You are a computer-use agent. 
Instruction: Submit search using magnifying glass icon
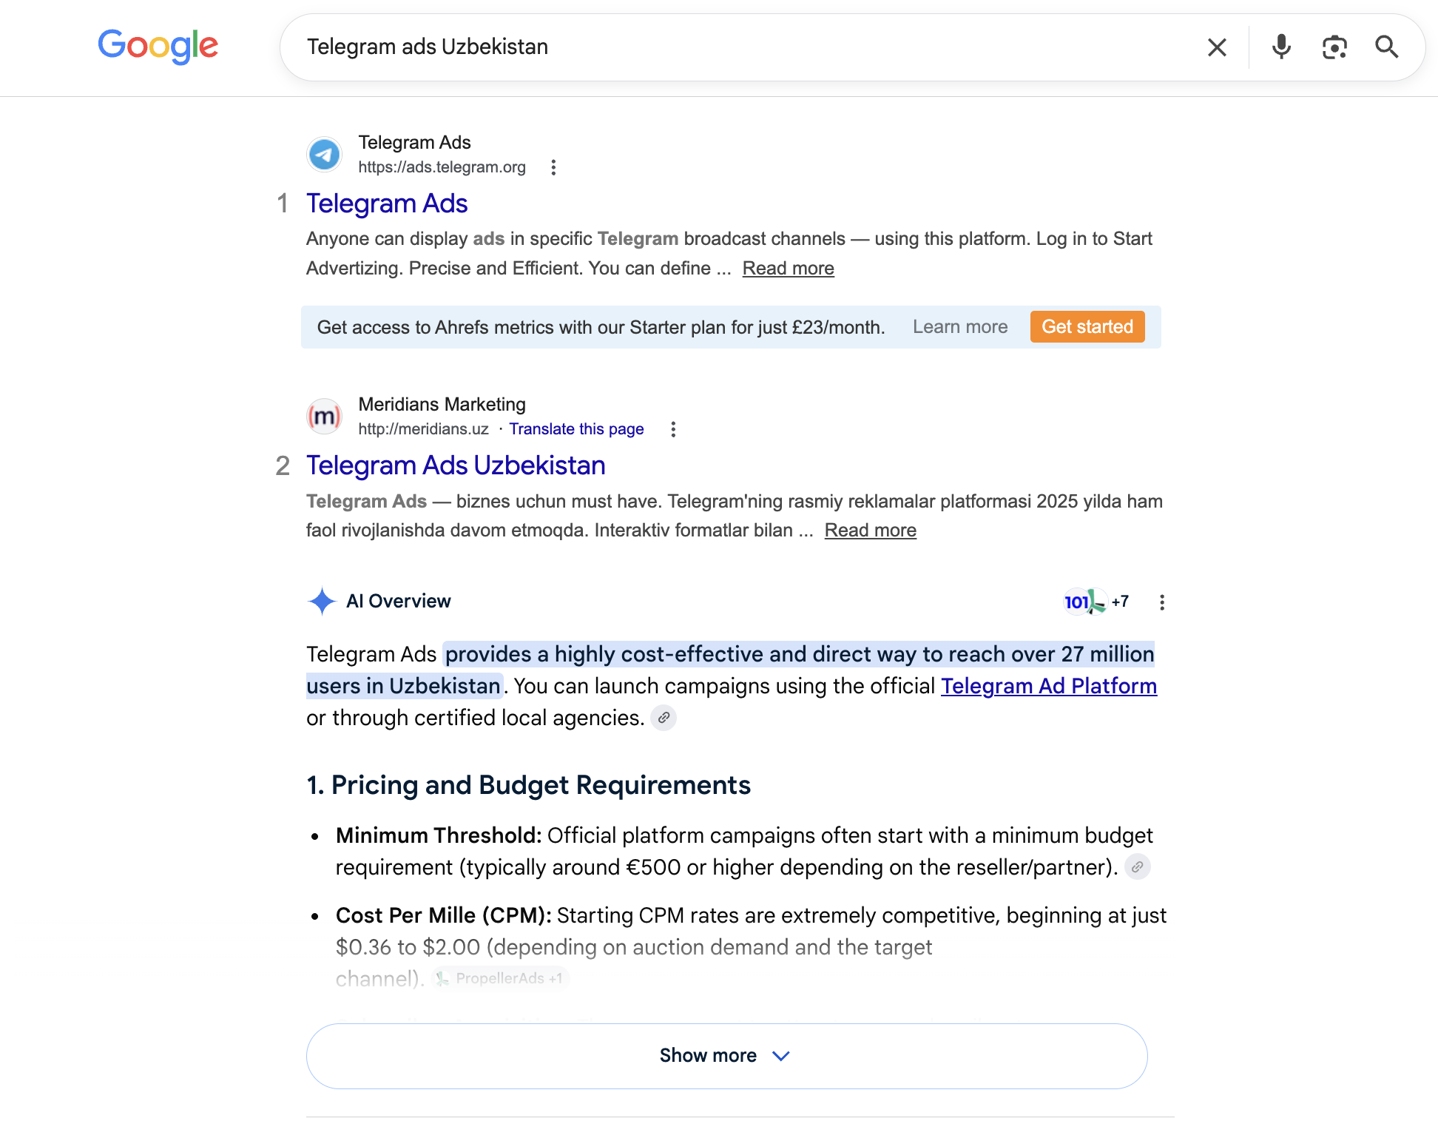[x=1387, y=47]
